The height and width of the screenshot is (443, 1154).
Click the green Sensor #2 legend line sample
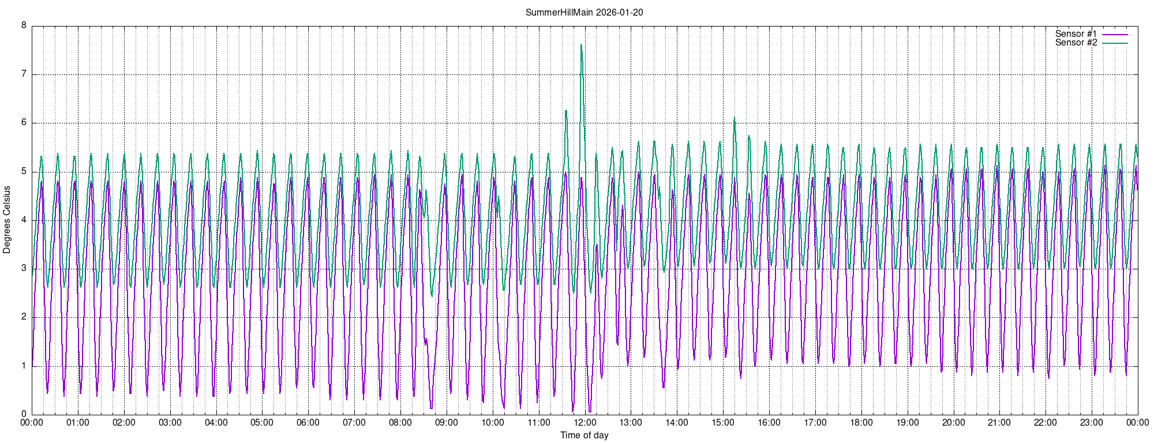(1115, 43)
